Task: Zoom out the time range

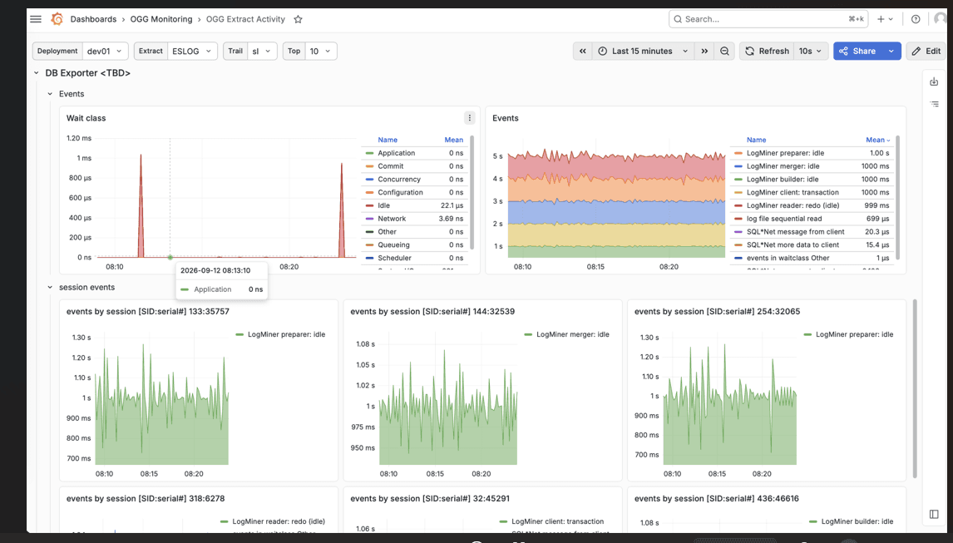Action: 724,51
